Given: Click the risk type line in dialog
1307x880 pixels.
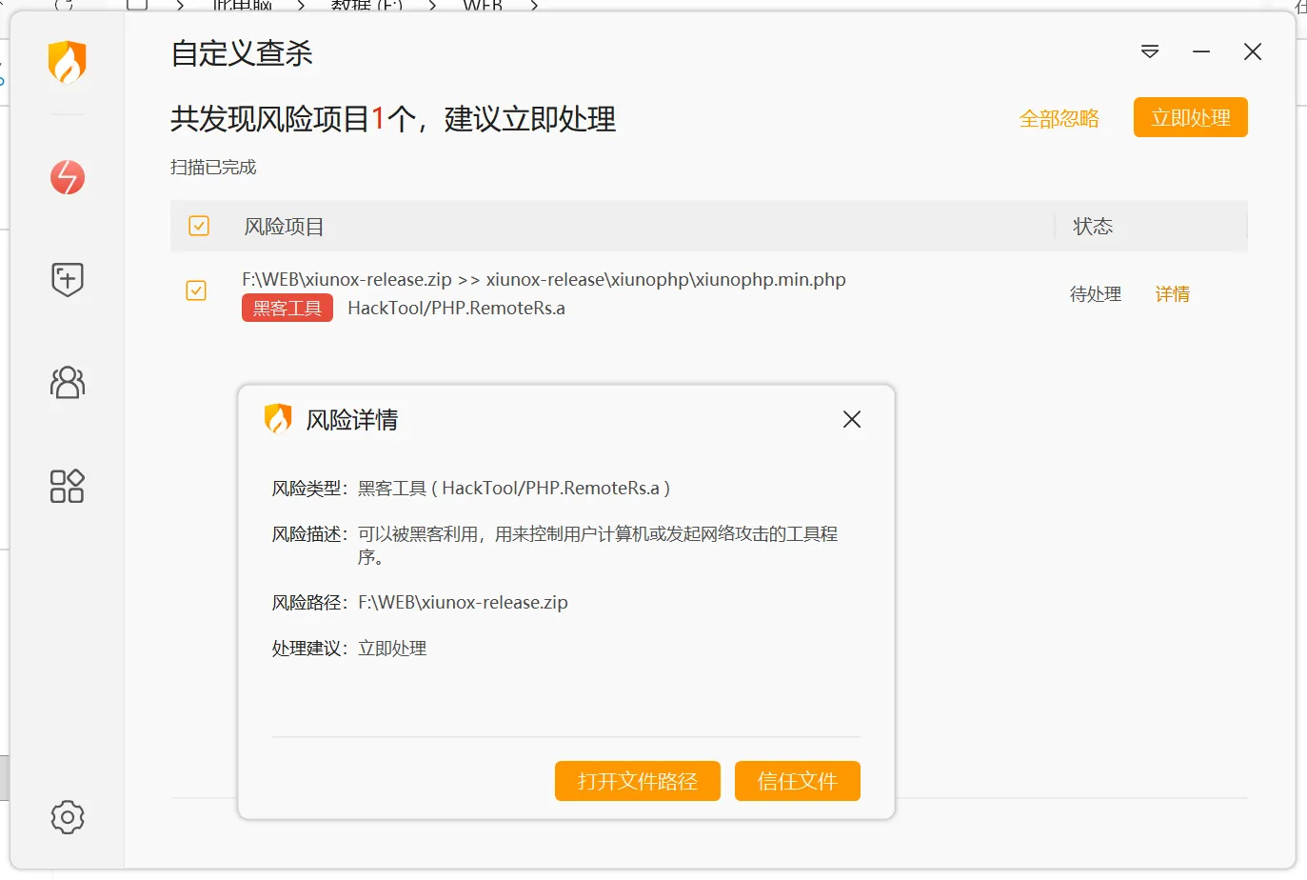Looking at the screenshot, I should tap(471, 489).
